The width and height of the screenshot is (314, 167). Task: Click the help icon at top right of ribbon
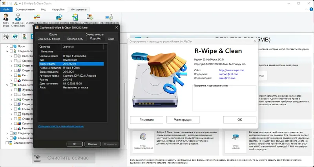pyautogui.click(x=311, y=9)
